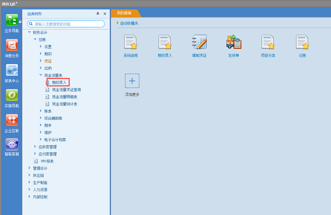
Task: Open 现金流量明细表 in the tree
Action: (x=65, y=97)
